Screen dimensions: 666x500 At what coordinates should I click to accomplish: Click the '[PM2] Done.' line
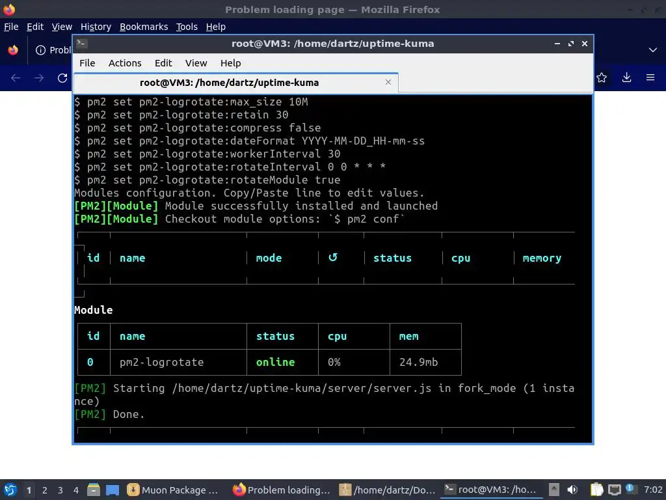(x=109, y=414)
